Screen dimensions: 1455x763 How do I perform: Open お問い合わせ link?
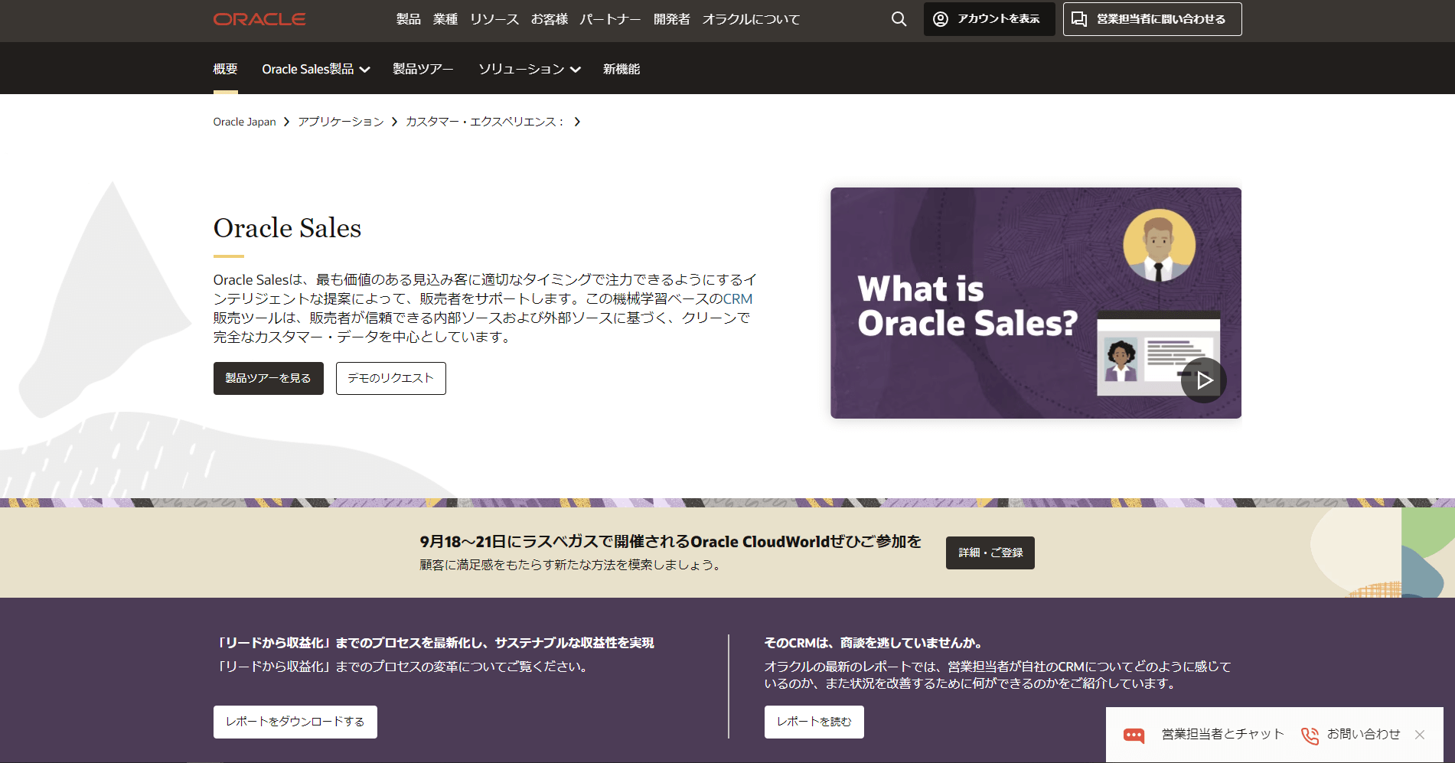click(x=1363, y=735)
